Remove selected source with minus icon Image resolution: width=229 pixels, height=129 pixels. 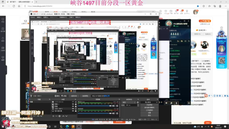pos(56,116)
